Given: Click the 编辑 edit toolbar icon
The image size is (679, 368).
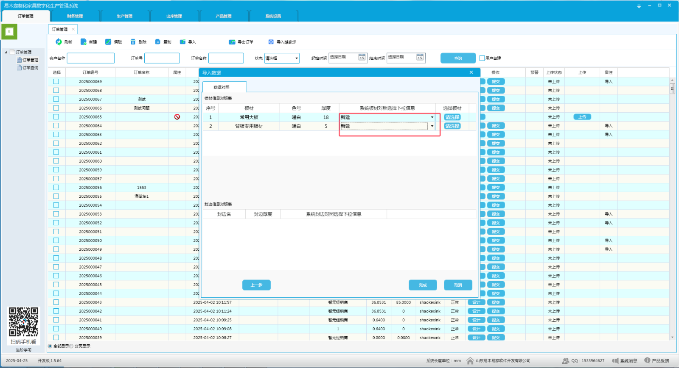Looking at the screenshot, I should point(108,42).
